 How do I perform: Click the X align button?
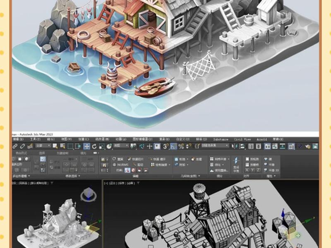(x=247, y=170)
